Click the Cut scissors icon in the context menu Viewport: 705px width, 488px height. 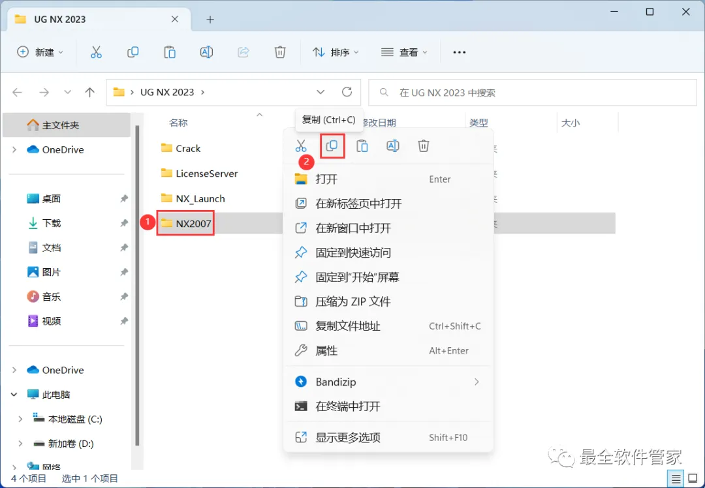pos(301,145)
